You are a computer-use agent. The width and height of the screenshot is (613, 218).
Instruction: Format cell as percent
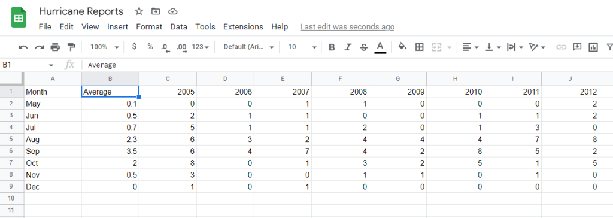coord(150,47)
